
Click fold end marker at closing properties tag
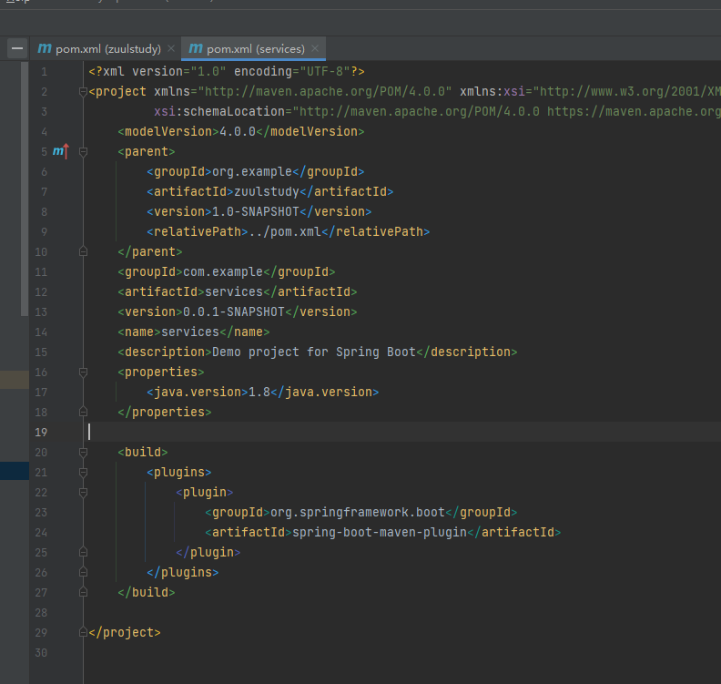(83, 412)
